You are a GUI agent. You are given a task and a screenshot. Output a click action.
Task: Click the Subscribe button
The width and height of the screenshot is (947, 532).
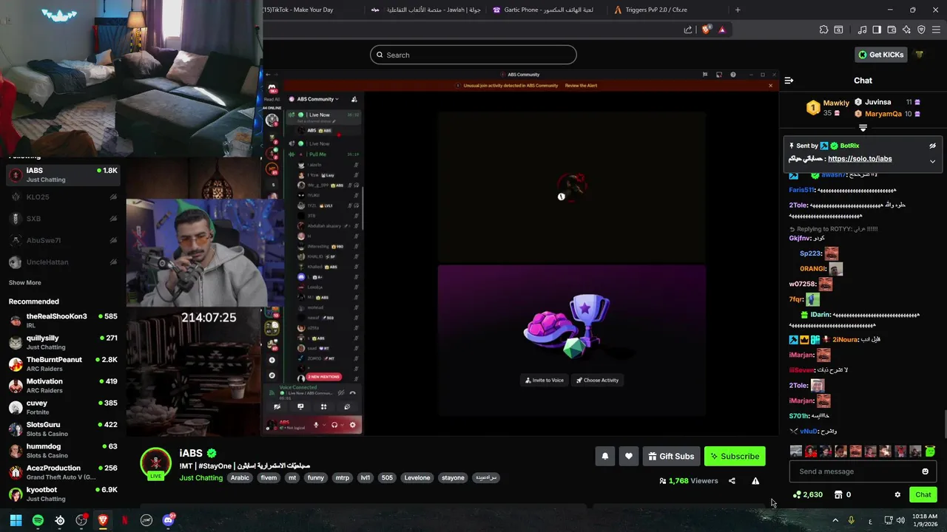coord(735,456)
